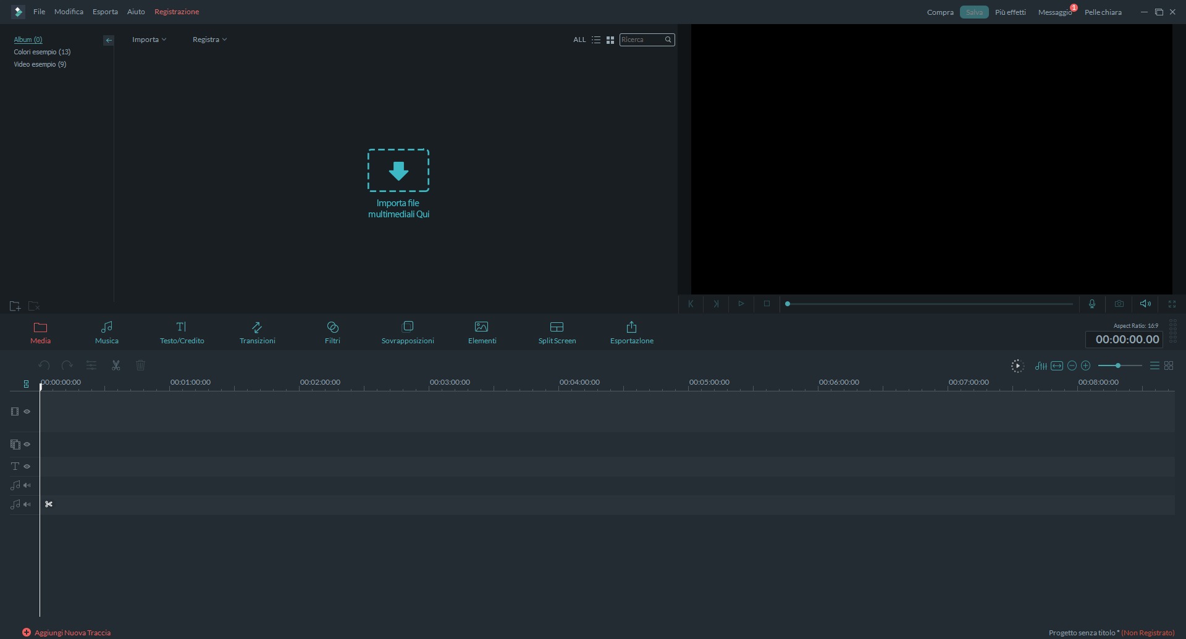Viewport: 1186px width, 639px height.
Task: Open the Filtri effects panel
Action: pyautogui.click(x=332, y=332)
